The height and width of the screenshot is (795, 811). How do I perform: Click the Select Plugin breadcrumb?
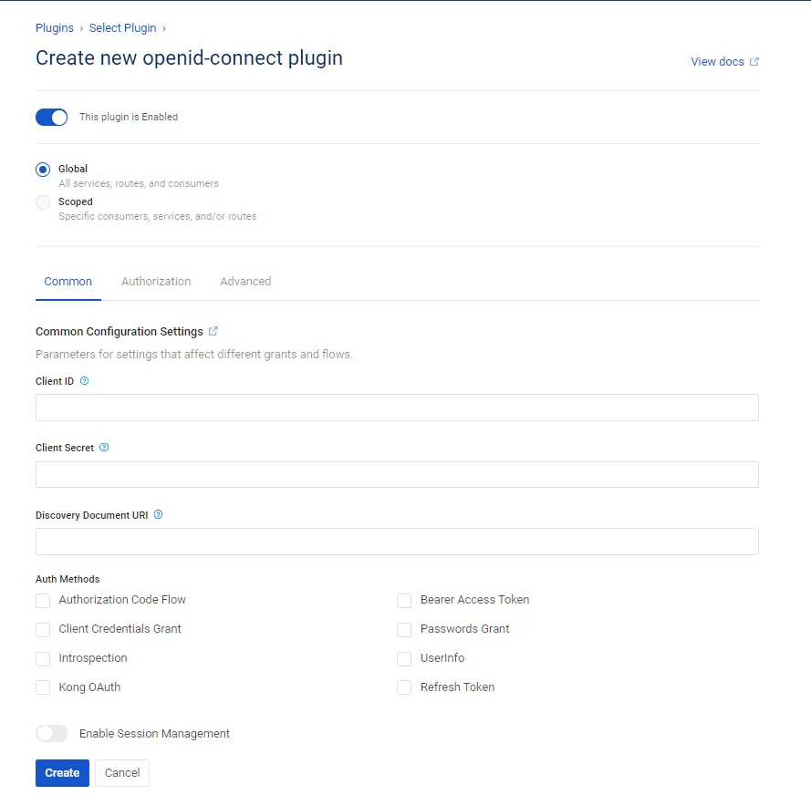coord(122,28)
